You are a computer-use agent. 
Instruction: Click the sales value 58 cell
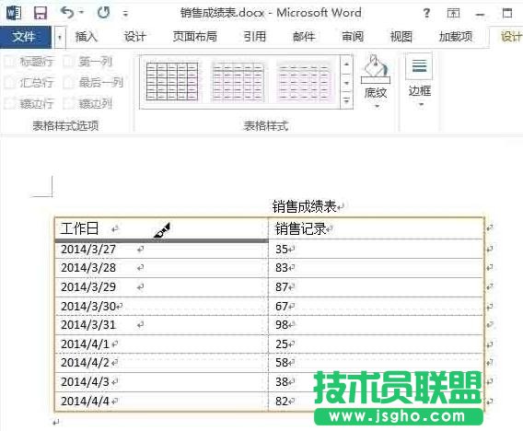pyautogui.click(x=376, y=363)
